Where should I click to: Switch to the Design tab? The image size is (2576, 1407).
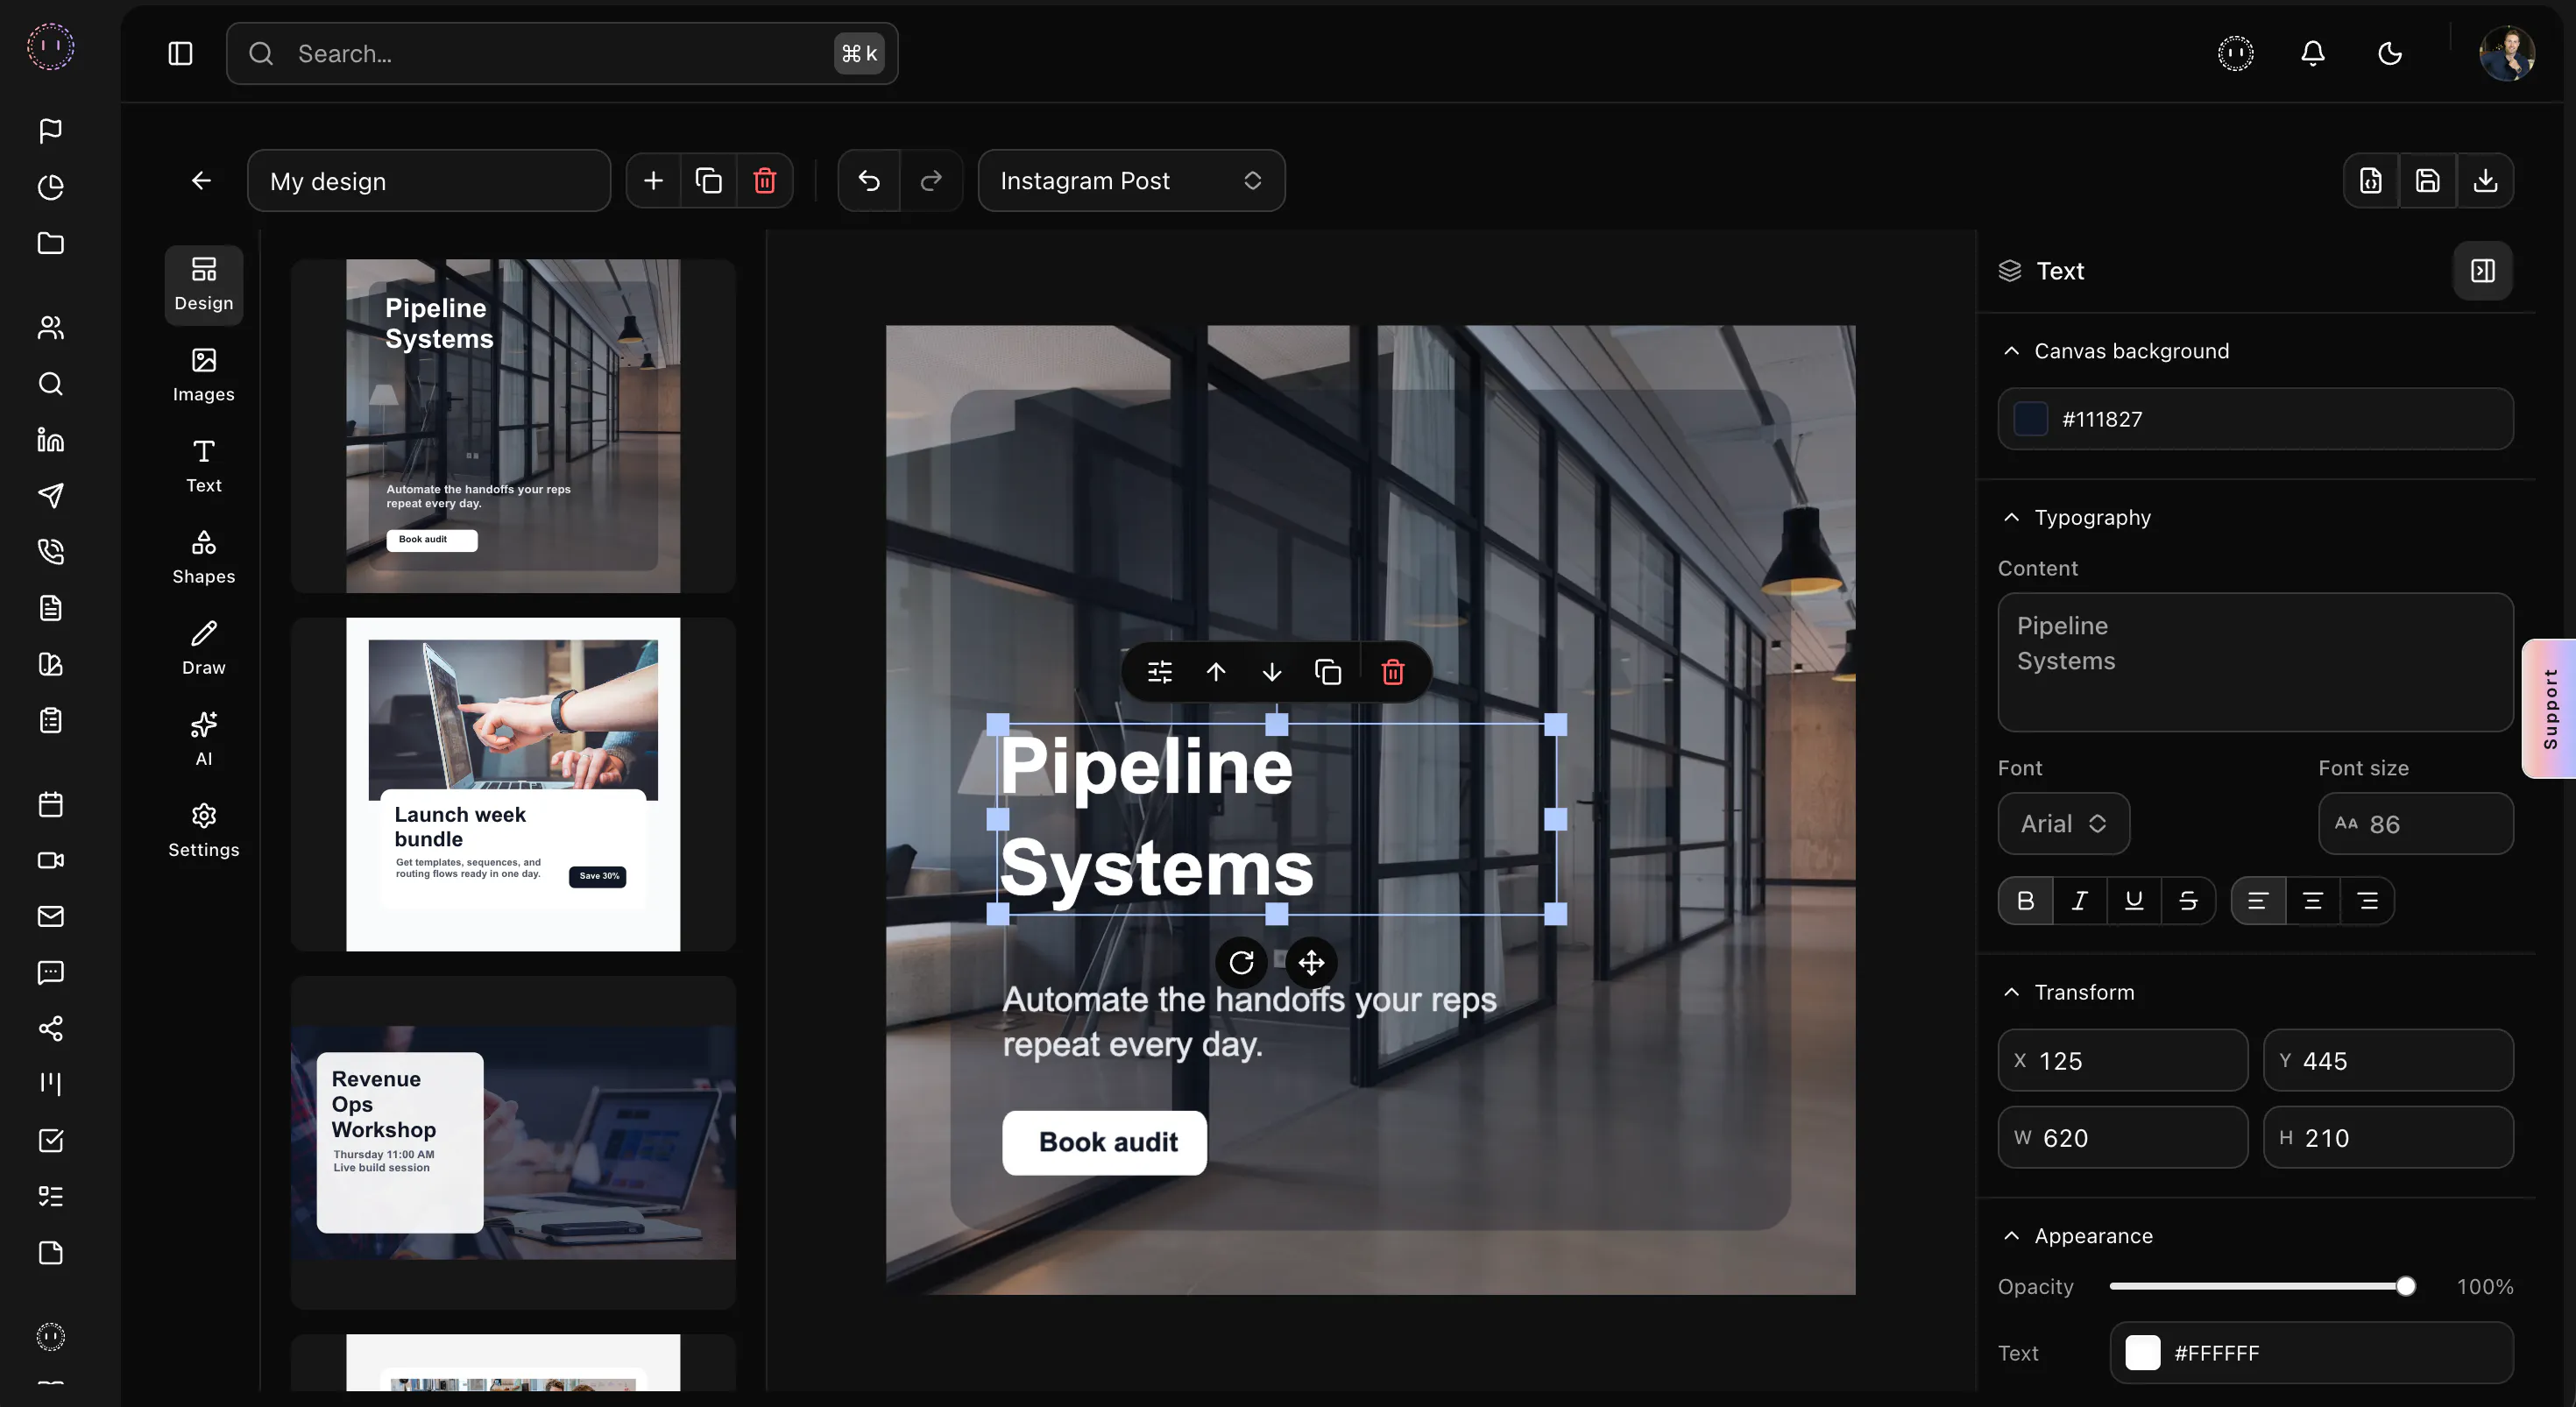[x=204, y=285]
